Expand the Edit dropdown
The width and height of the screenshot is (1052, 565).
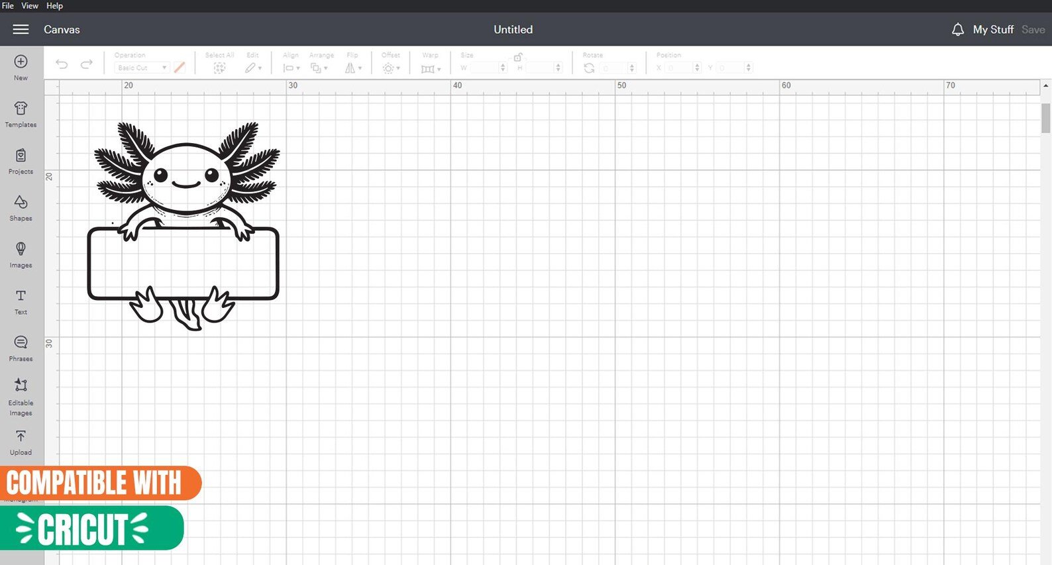click(x=253, y=68)
